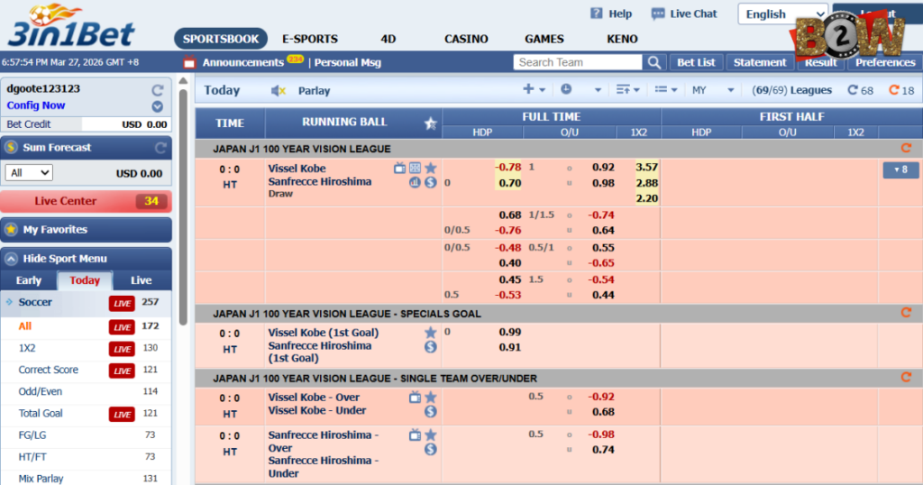The width and height of the screenshot is (923, 485).
Task: Open Live Chat bubble icon
Action: click(x=657, y=14)
